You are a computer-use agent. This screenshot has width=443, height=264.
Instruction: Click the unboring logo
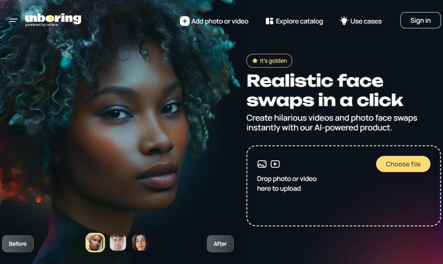tap(53, 20)
